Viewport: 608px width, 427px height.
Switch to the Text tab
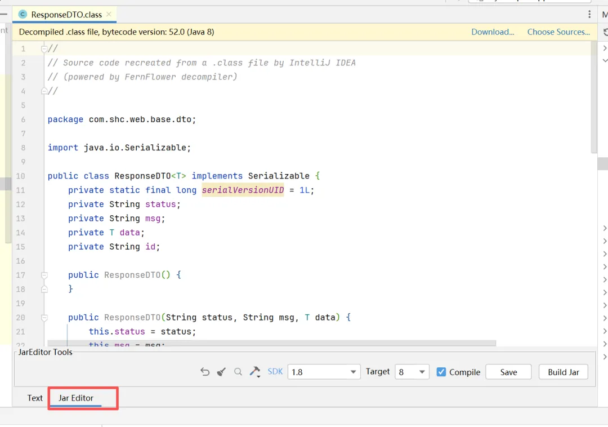coord(35,398)
